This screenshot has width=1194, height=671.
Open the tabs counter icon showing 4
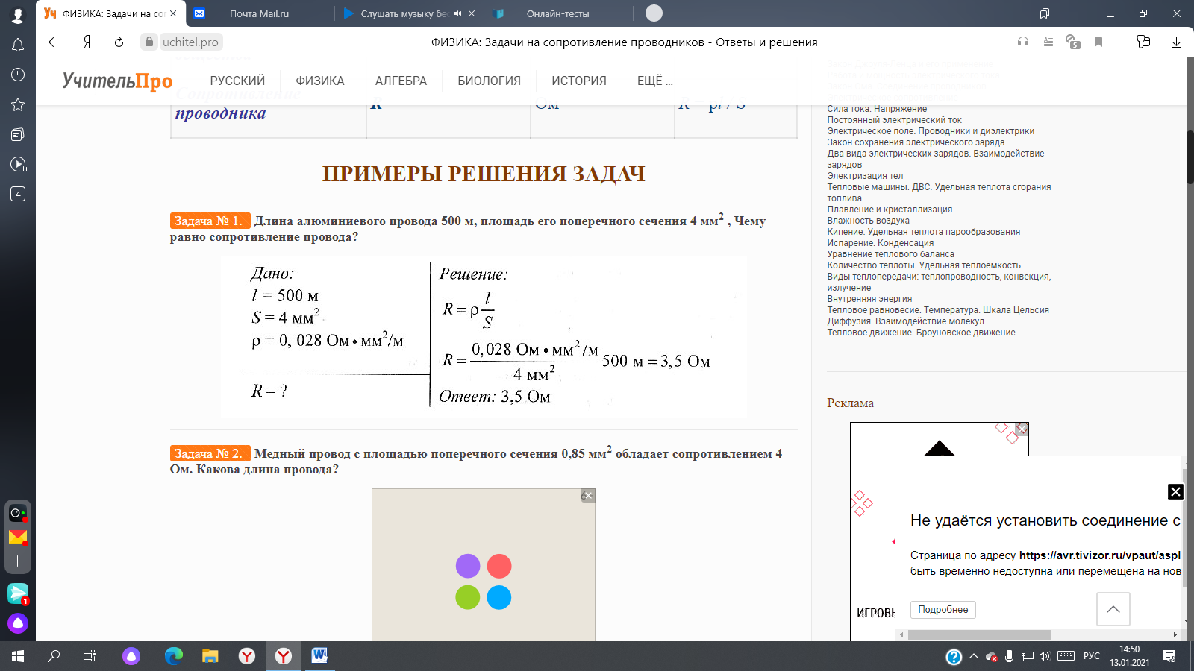click(x=18, y=194)
